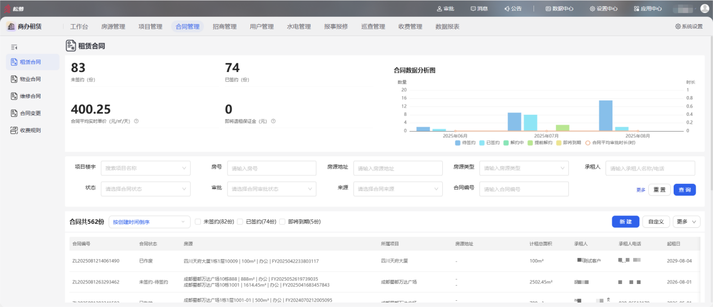This screenshot has height=307, width=713.
Task: Toggle the 已签约(74份) checkbox
Action: point(240,222)
